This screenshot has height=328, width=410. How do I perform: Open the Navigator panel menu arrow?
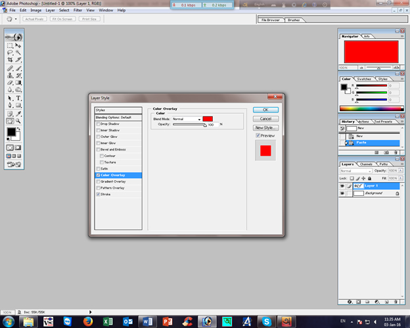pyautogui.click(x=402, y=36)
